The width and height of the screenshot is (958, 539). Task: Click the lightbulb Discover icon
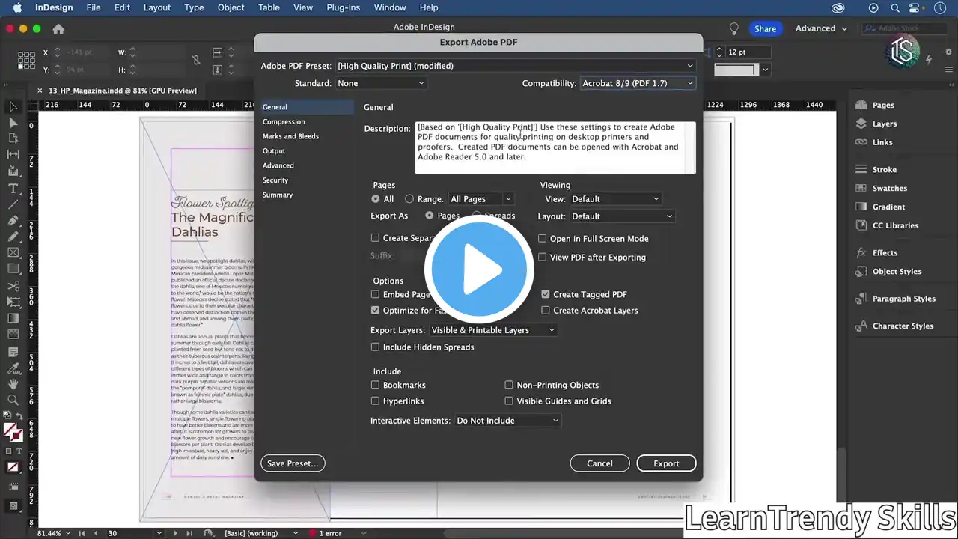pyautogui.click(x=734, y=28)
